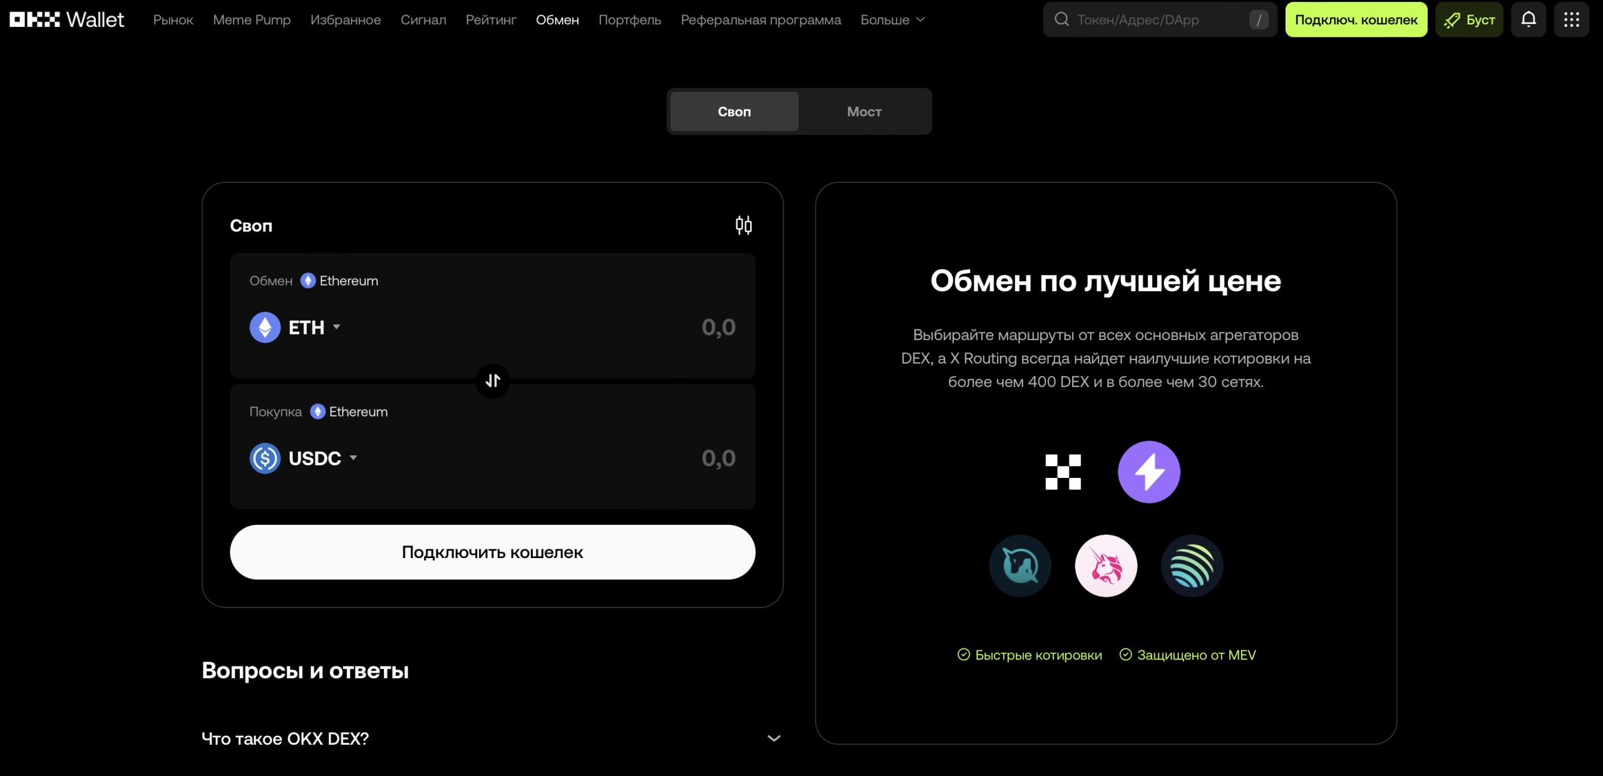Click the Uniswap unicorn logo

[1106, 566]
